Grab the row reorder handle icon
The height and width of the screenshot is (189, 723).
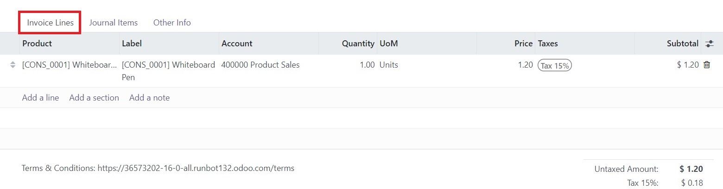click(x=13, y=65)
